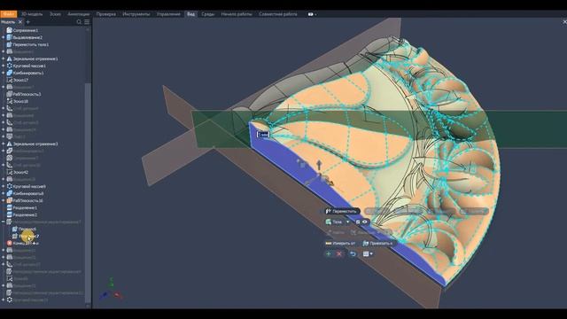Cancel the operation with the red X
Image resolution: width=567 pixels, height=319 pixels.
tap(339, 254)
